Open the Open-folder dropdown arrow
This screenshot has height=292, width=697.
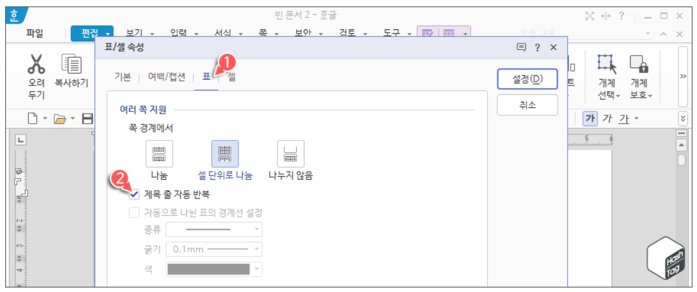click(x=73, y=119)
